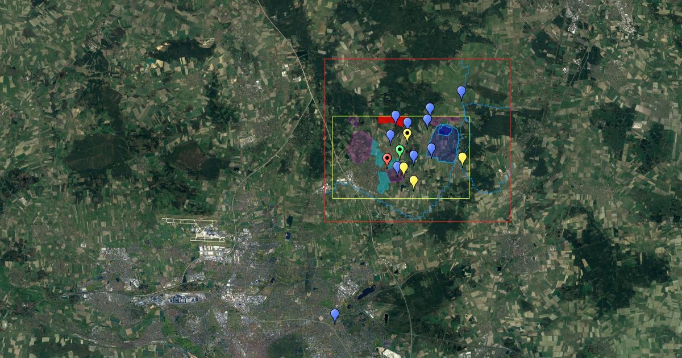The height and width of the screenshot is (358, 682).
Task: Select the easternmost plain yellow pin
Action: click(463, 159)
